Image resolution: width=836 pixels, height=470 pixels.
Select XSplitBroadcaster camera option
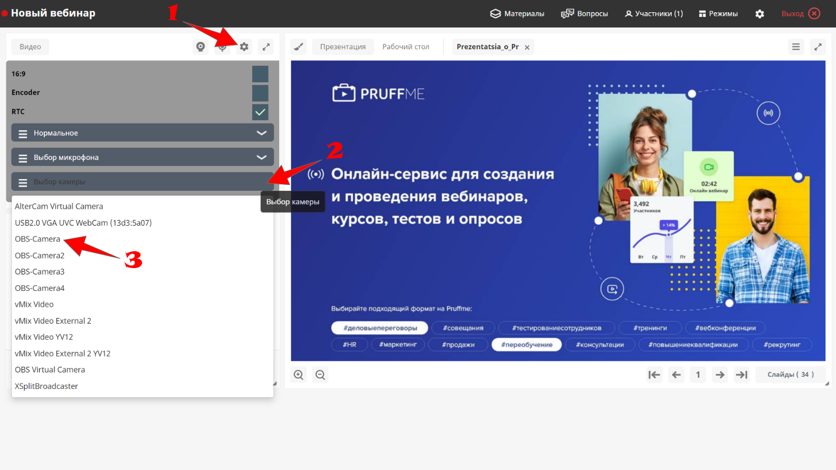pyautogui.click(x=143, y=386)
